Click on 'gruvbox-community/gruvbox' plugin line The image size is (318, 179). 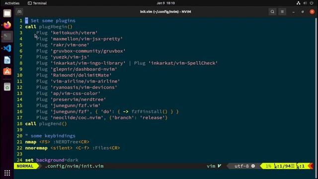tap(81, 51)
